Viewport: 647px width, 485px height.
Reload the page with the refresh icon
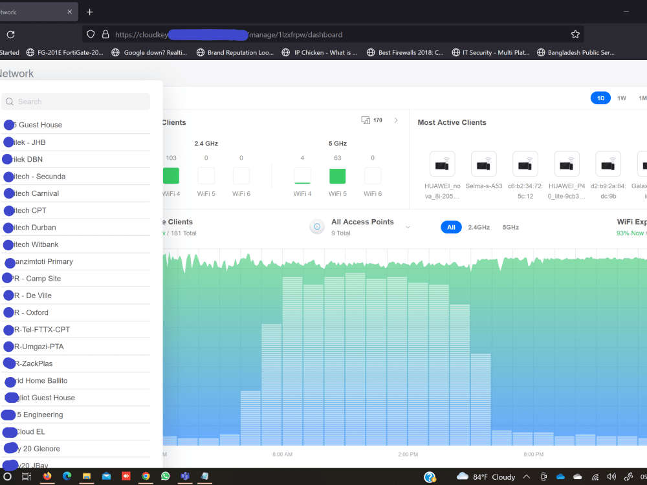click(11, 35)
